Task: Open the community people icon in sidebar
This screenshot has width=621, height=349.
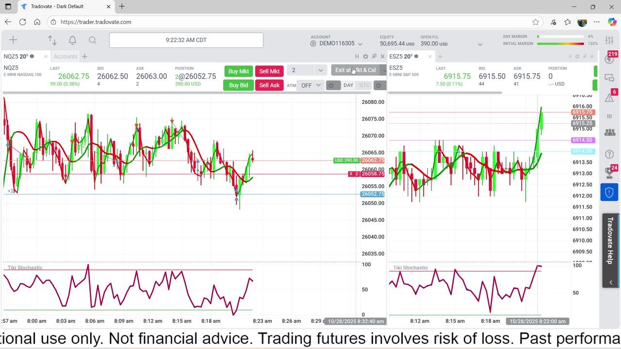Action: (x=609, y=133)
